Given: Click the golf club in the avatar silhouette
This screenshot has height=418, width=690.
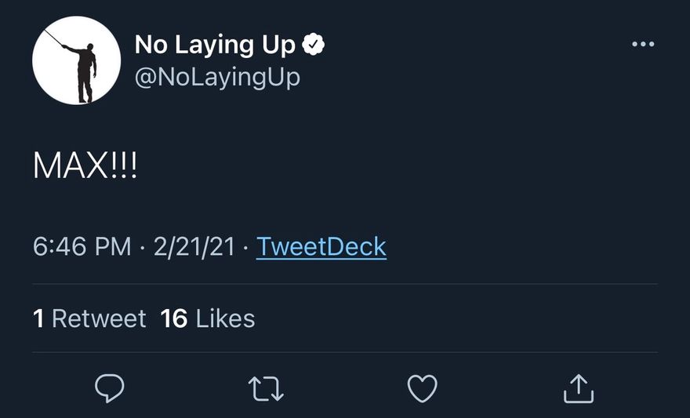Looking at the screenshot, I should tap(53, 37).
